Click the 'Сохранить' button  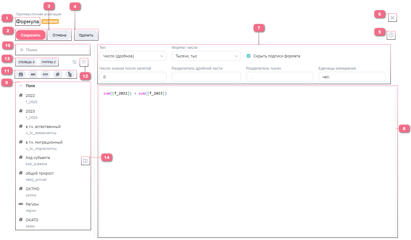click(x=31, y=35)
